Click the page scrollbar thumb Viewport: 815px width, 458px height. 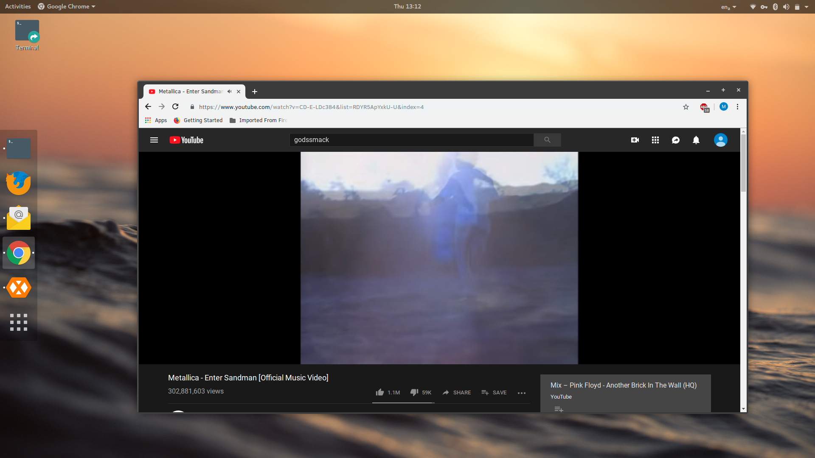click(x=743, y=163)
